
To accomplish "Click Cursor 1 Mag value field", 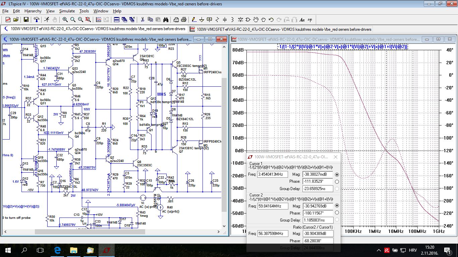I will click(318, 174).
